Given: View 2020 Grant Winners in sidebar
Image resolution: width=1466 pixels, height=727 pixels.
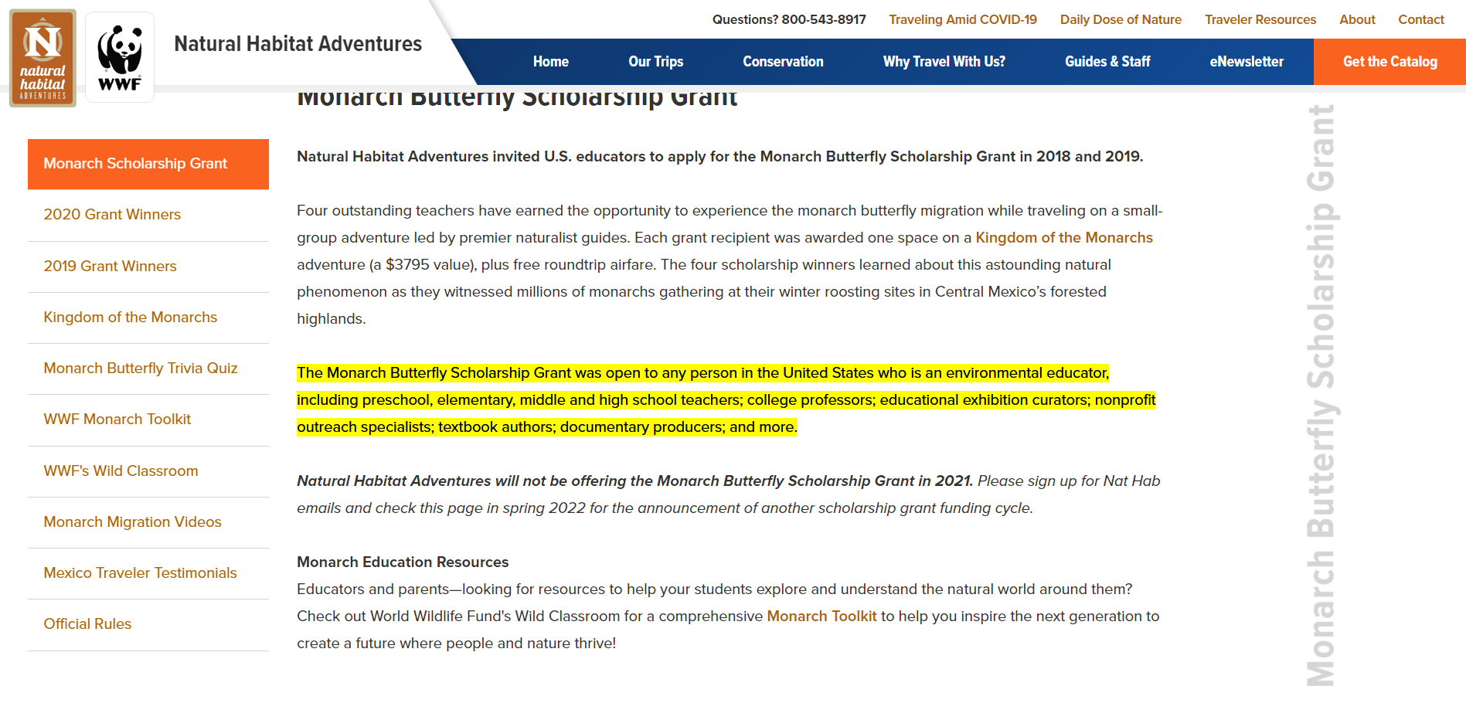Looking at the screenshot, I should tap(112, 215).
